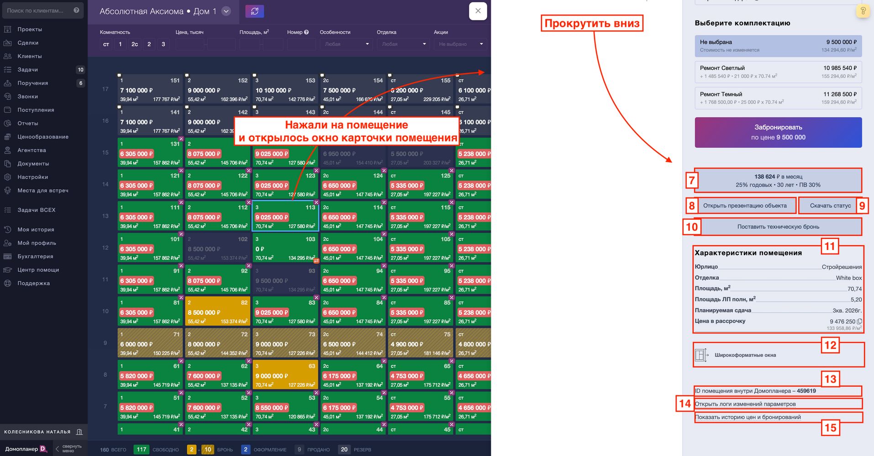Open Моя история in the sidebar
Viewport: 874px width, 456px height.
[36, 230]
